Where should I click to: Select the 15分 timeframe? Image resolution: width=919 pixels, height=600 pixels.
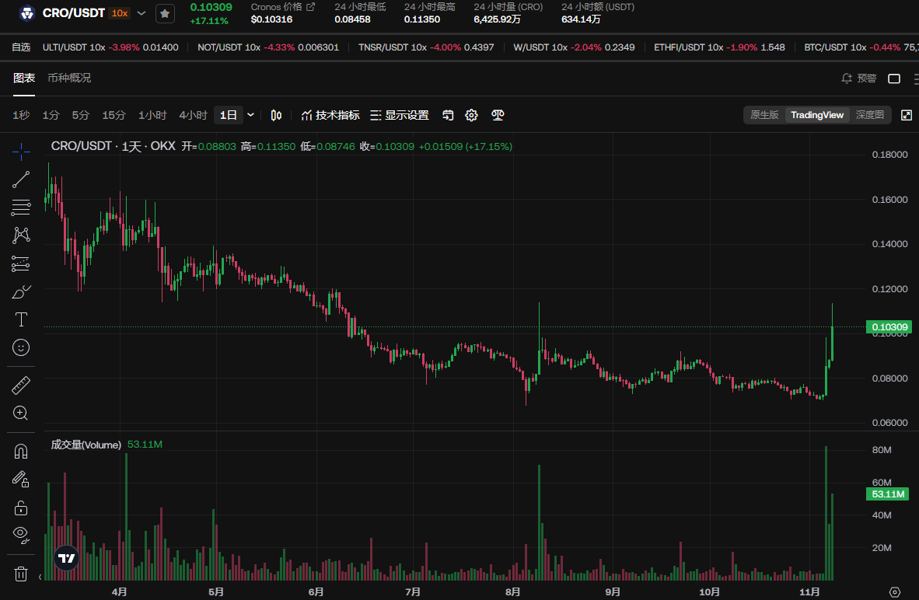click(x=114, y=116)
